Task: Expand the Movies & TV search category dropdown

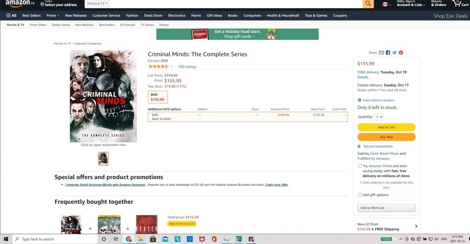Action: click(x=97, y=4)
